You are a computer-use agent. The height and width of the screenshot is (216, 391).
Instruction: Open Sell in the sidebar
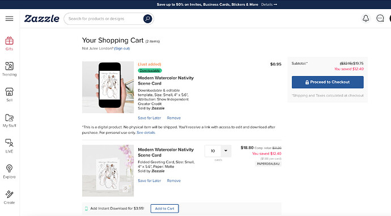click(9, 95)
